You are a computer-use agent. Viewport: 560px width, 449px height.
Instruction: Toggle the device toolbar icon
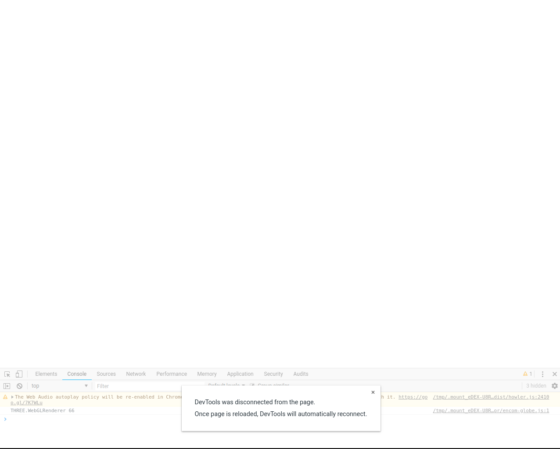pos(19,374)
